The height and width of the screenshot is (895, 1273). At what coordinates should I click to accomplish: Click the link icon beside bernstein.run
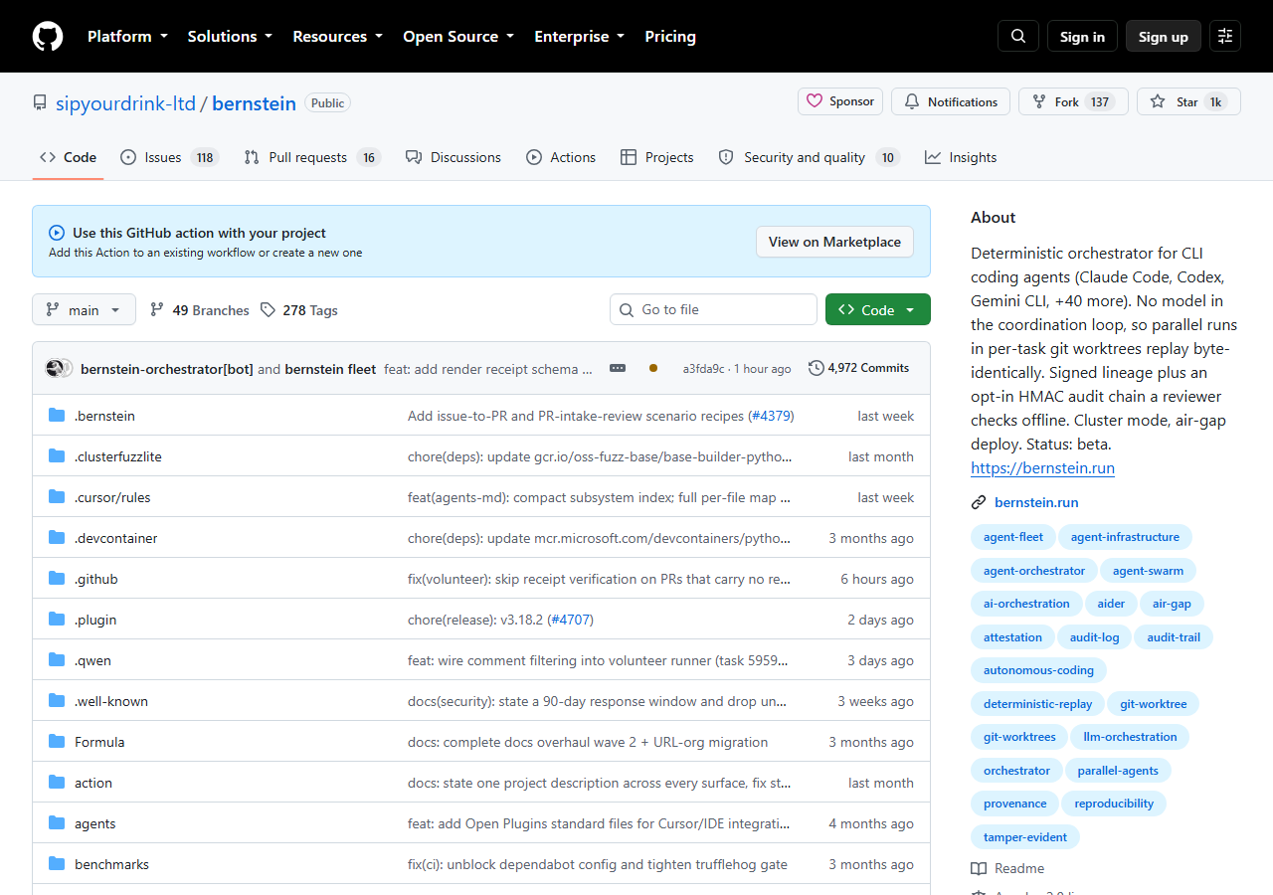click(x=979, y=502)
